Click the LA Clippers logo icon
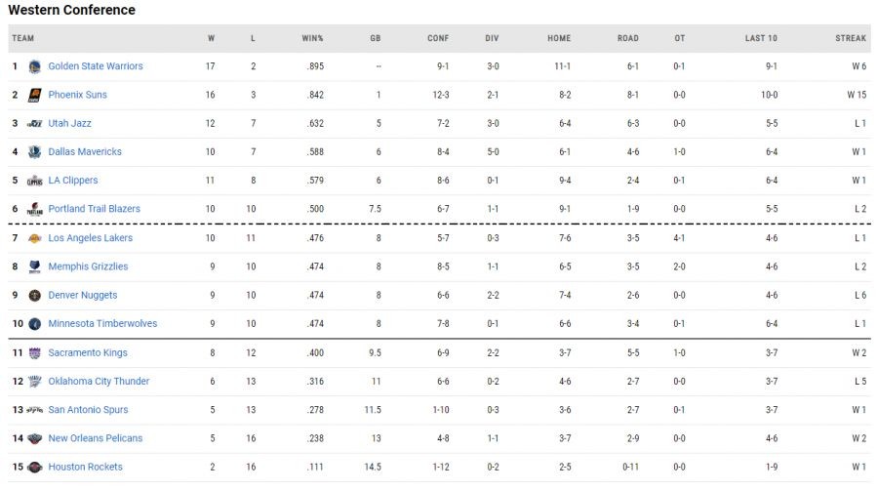The width and height of the screenshot is (878, 491). click(35, 181)
